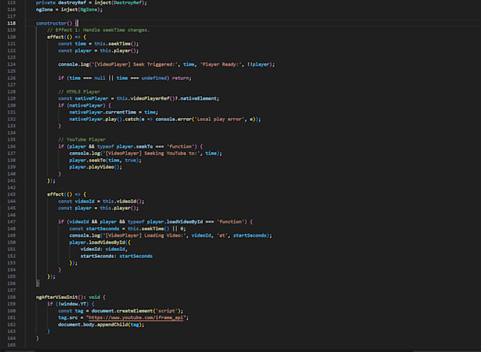The image size is (481, 352).
Task: Click line number 120 in the gutter
Action: 11,37
